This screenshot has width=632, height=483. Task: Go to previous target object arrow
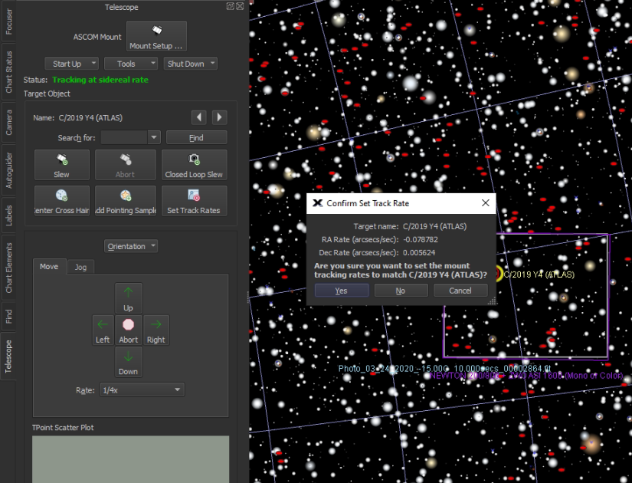point(198,117)
